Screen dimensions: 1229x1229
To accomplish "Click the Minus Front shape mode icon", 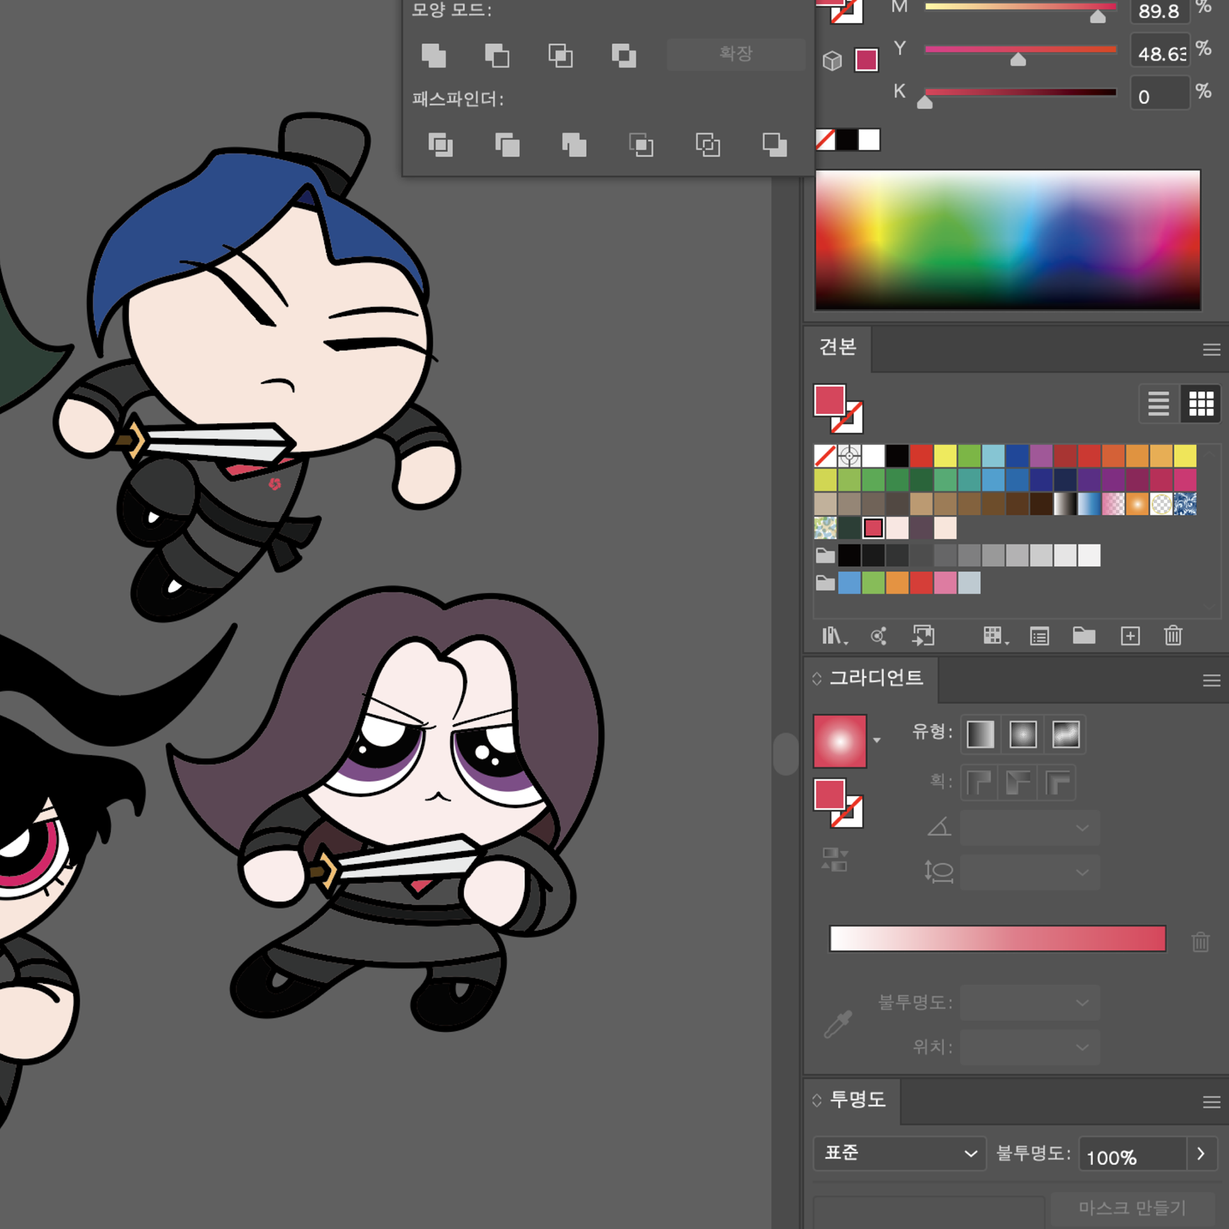I will 497,56.
